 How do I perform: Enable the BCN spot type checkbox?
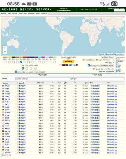click(27, 72)
